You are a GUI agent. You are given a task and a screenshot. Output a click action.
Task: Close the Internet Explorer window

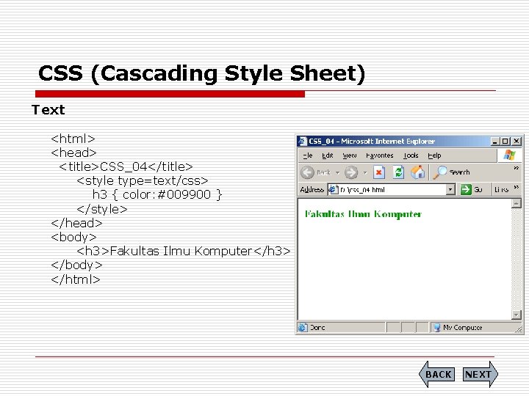pos(517,142)
